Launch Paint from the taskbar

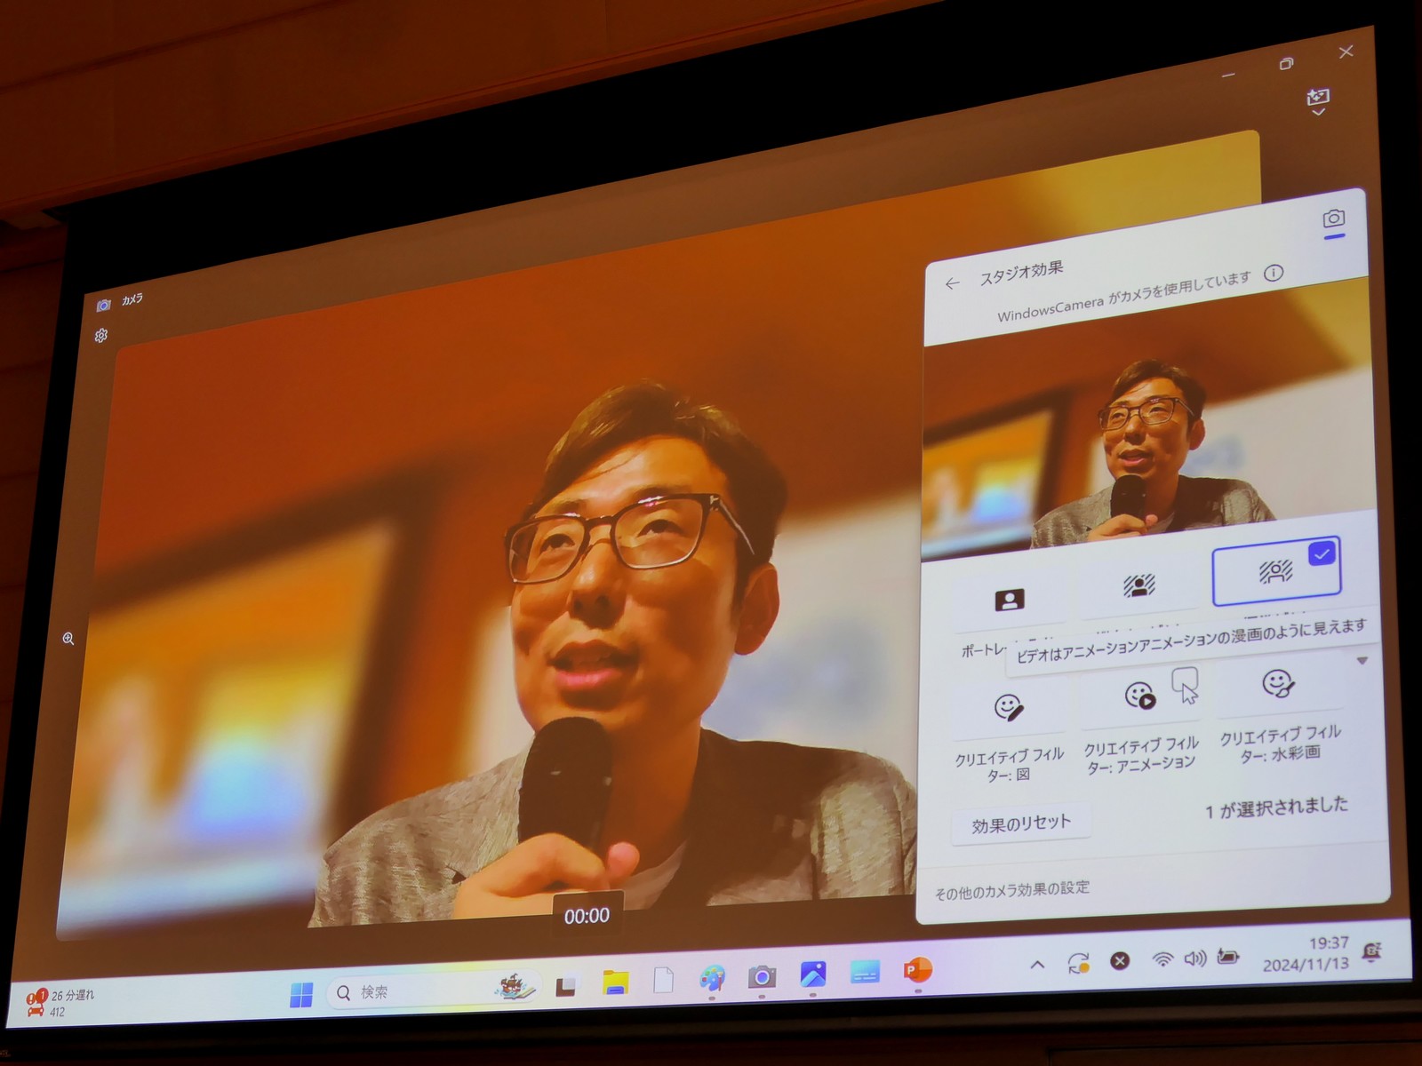click(x=712, y=978)
